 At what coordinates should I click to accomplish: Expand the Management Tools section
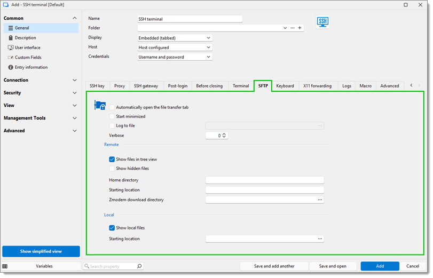point(75,118)
